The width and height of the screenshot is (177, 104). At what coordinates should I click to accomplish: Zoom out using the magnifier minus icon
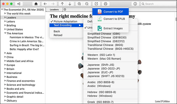click(x=87, y=4)
